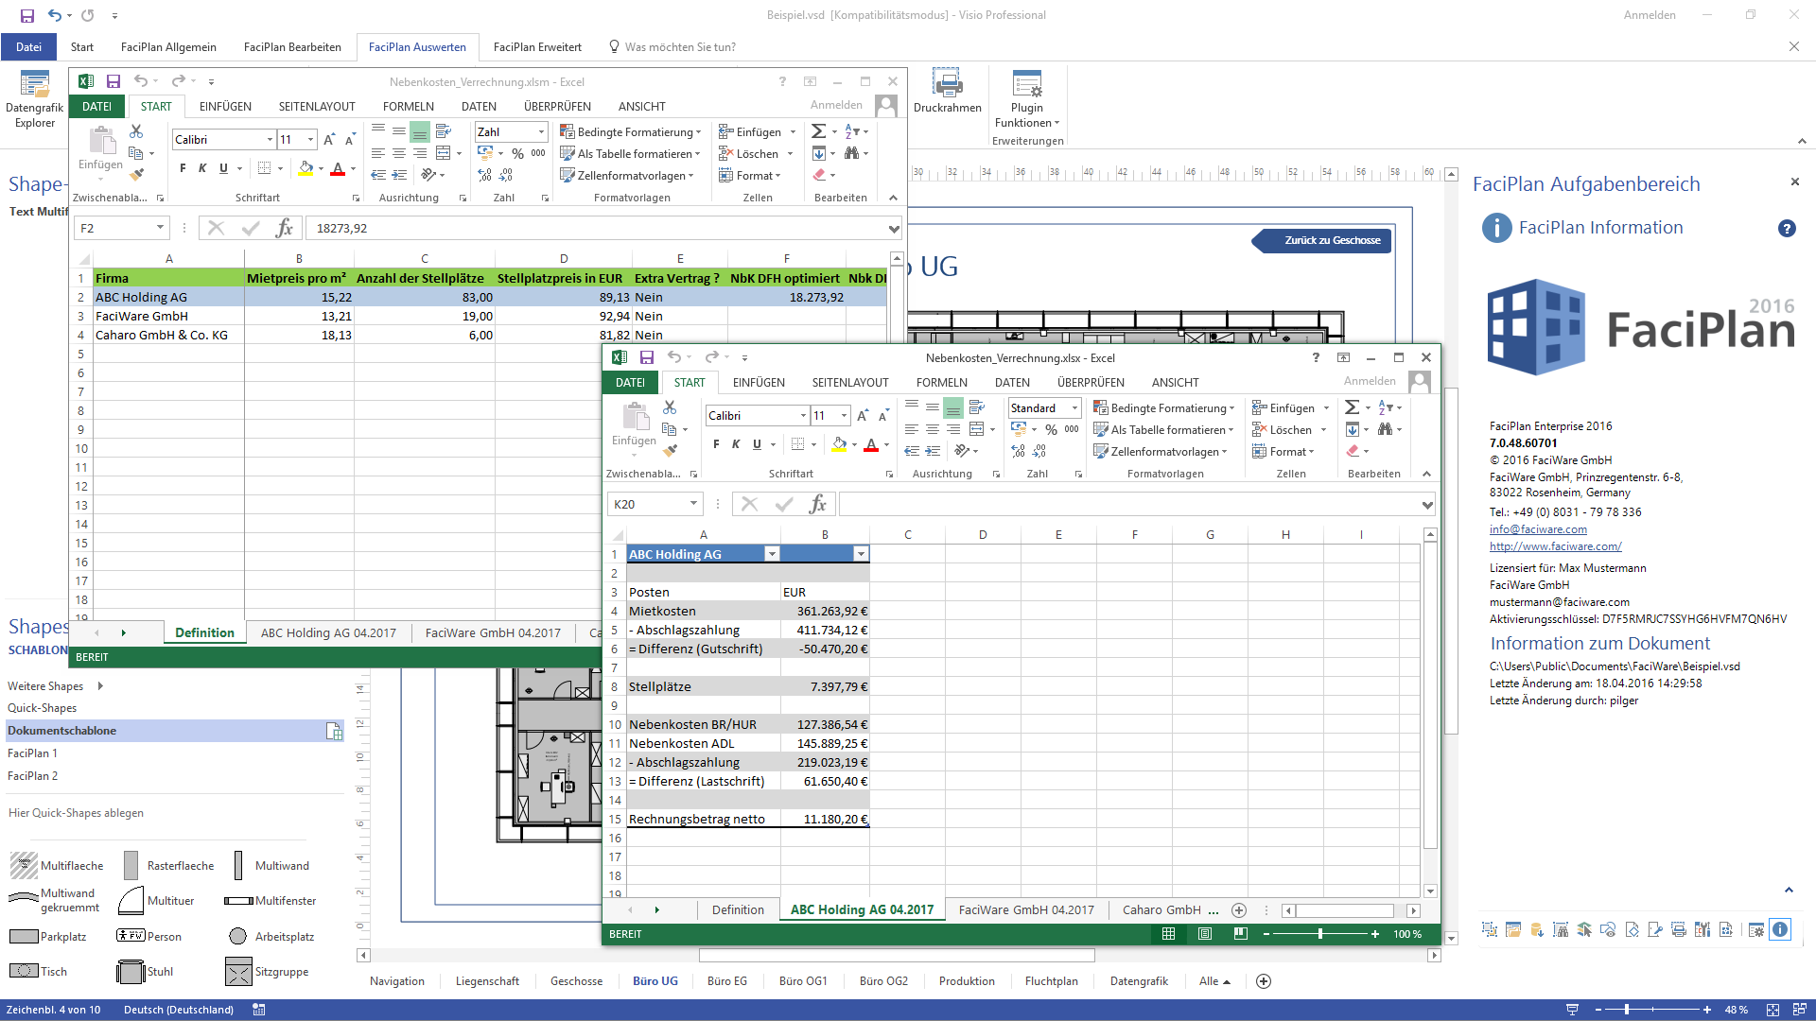This screenshot has width=1816, height=1021.
Task: Open the Datei tab in Visio
Action: pos(28,47)
